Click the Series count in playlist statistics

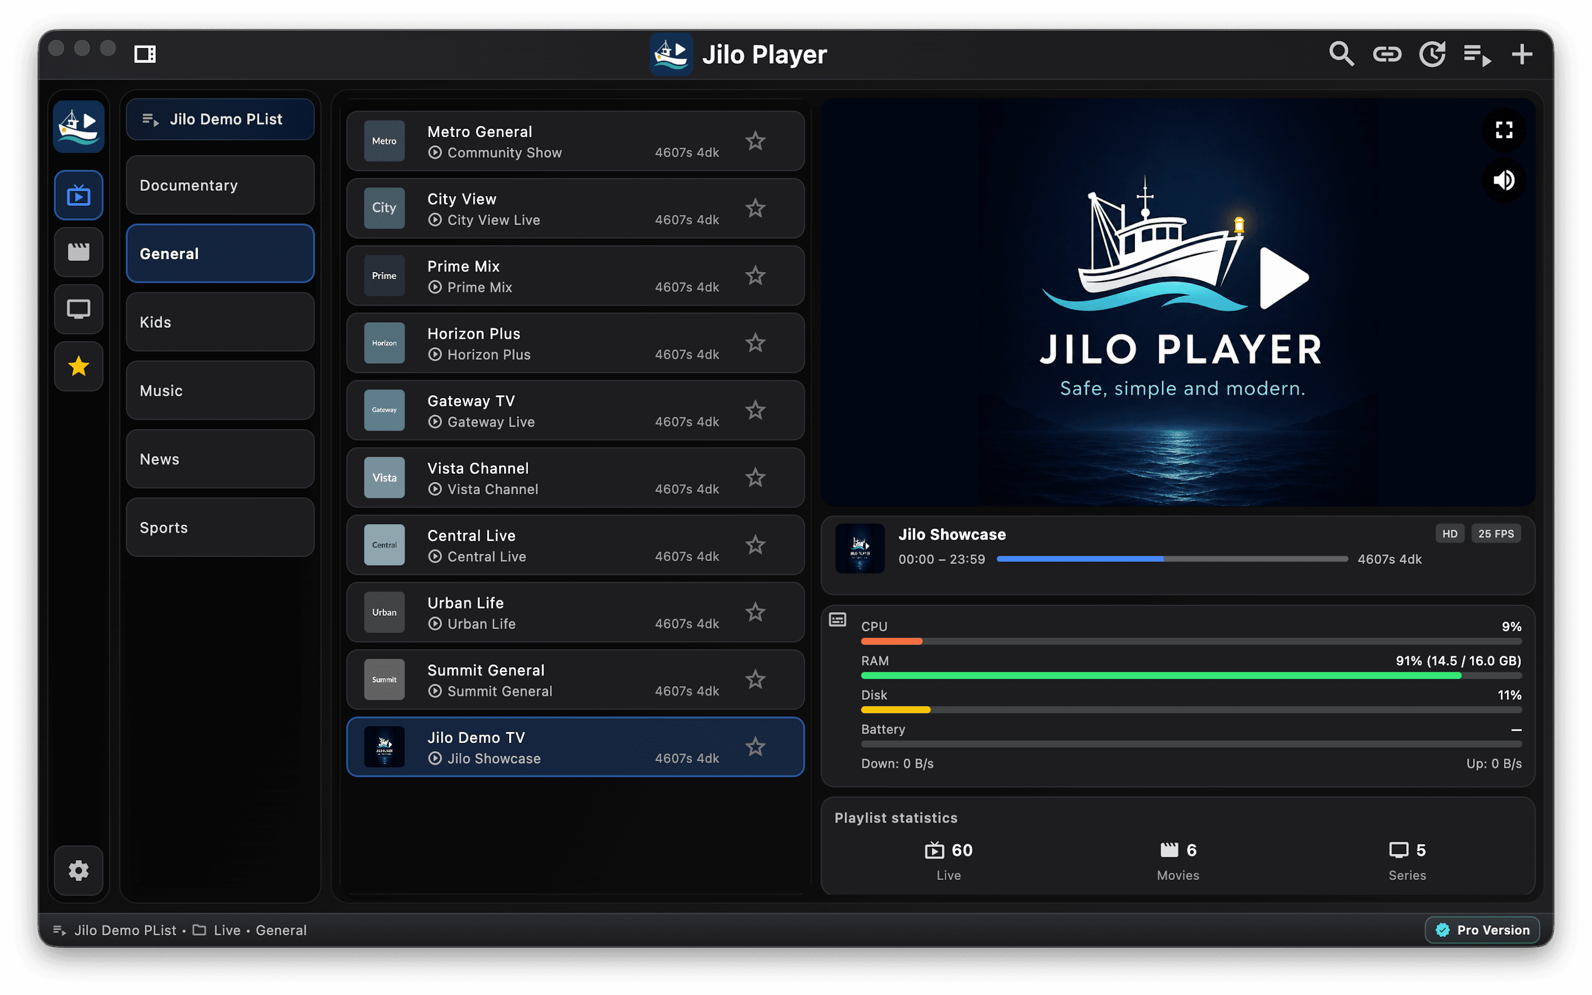1407,861
